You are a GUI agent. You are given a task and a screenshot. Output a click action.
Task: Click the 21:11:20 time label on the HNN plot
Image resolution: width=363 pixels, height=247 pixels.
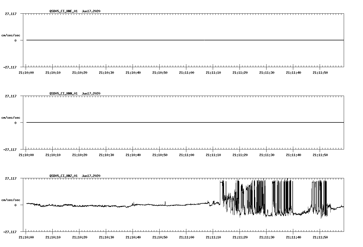tap(240, 155)
